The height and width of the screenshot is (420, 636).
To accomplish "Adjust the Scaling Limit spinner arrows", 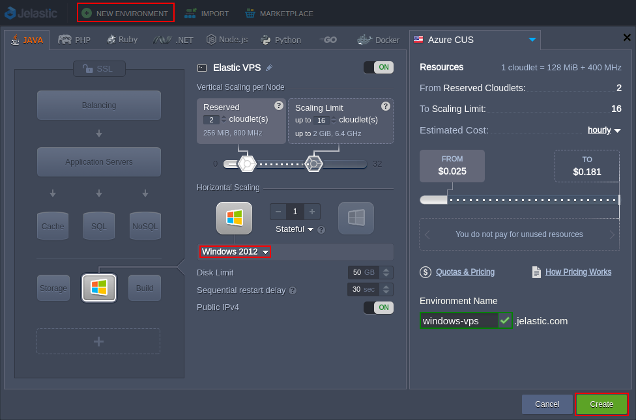I will (x=334, y=120).
